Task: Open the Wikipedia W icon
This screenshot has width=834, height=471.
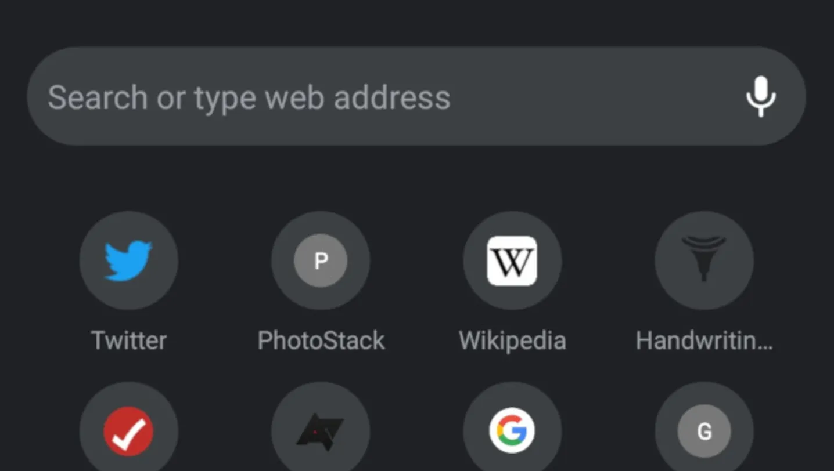Action: pyautogui.click(x=512, y=261)
